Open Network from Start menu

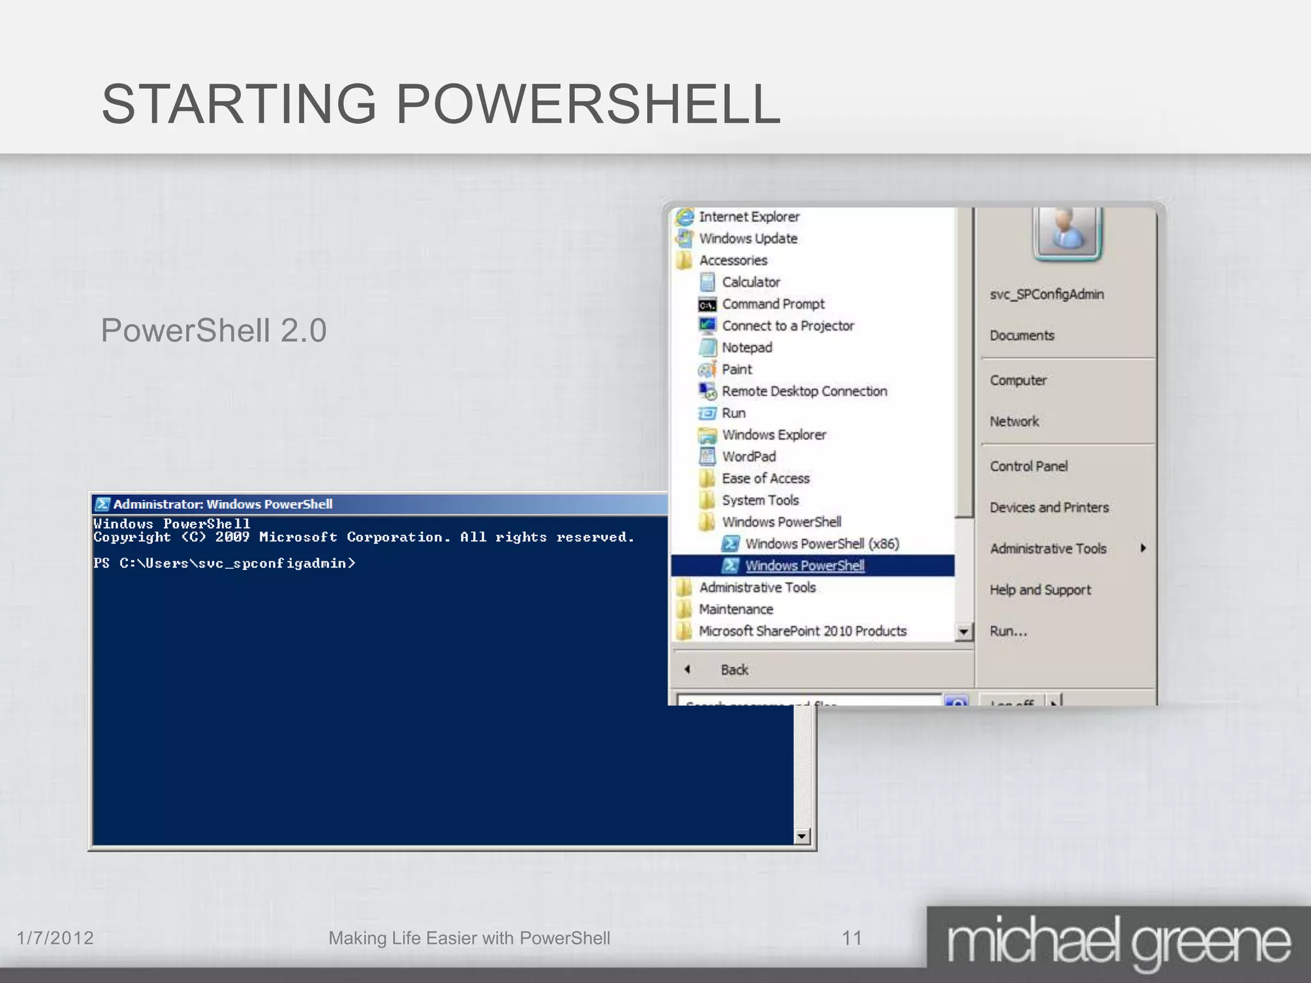click(1014, 421)
